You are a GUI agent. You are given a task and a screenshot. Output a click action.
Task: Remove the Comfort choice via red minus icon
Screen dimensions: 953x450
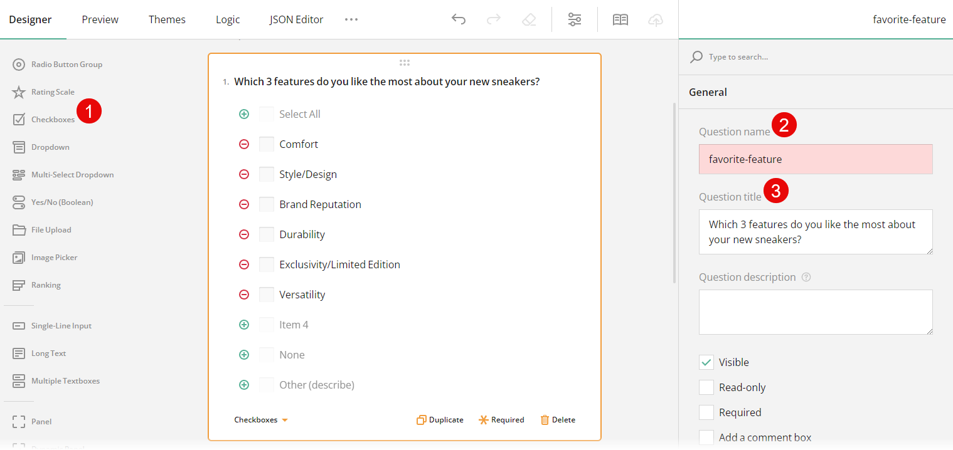[x=244, y=144]
